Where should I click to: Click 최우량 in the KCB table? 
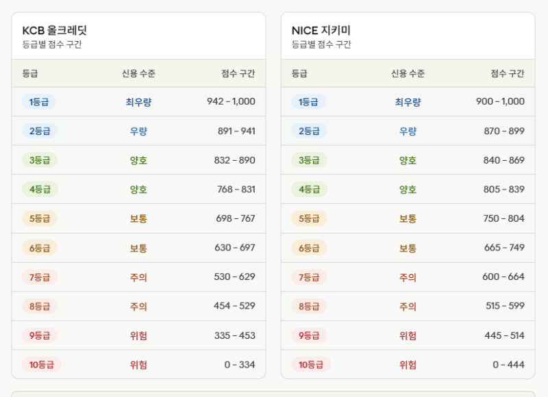139,102
